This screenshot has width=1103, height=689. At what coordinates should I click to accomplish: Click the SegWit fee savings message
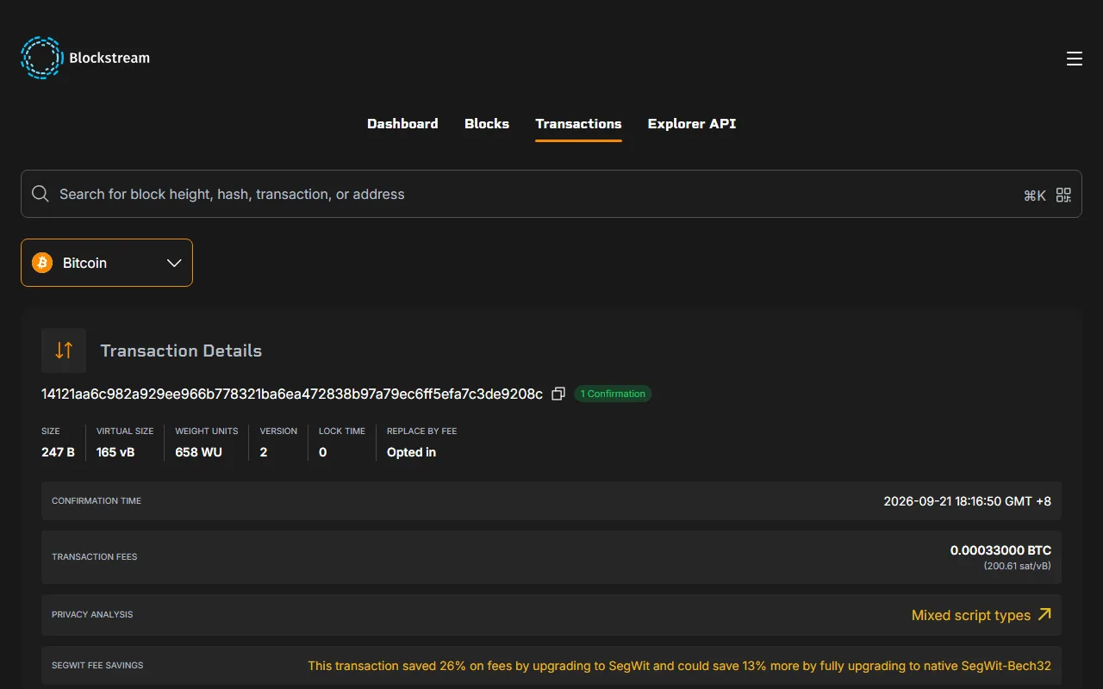coord(679,666)
